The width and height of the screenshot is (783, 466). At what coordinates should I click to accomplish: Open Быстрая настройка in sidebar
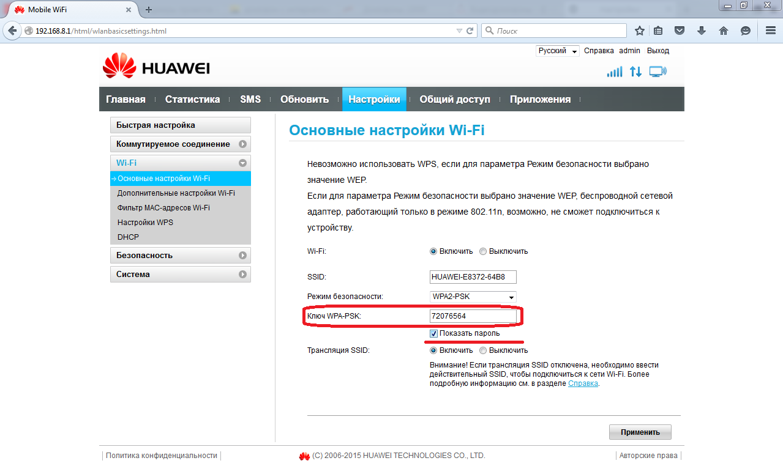(181, 125)
